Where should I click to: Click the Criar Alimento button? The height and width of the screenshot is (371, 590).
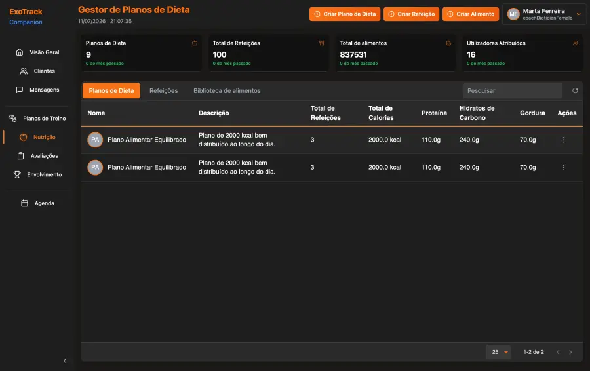coord(471,14)
